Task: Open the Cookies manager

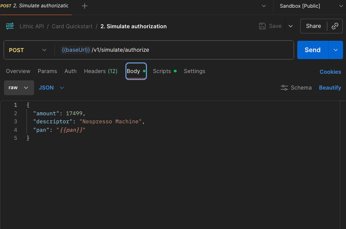Action: click(330, 72)
